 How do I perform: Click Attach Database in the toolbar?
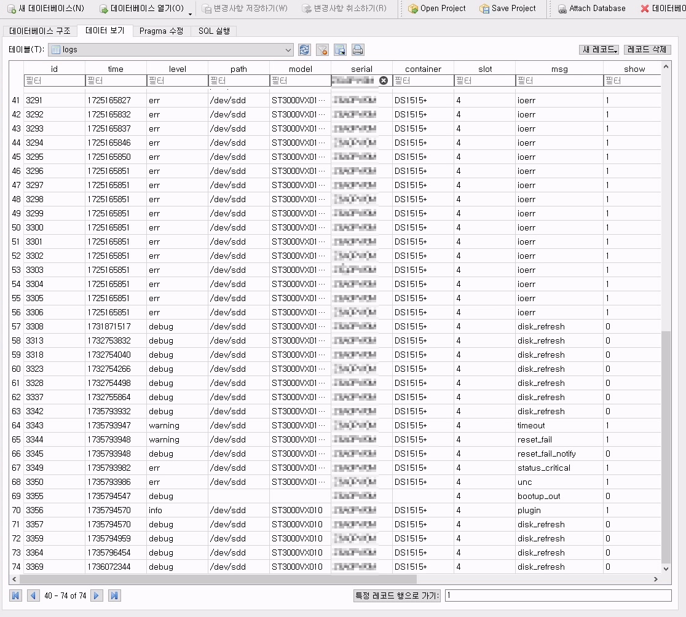coord(591,9)
